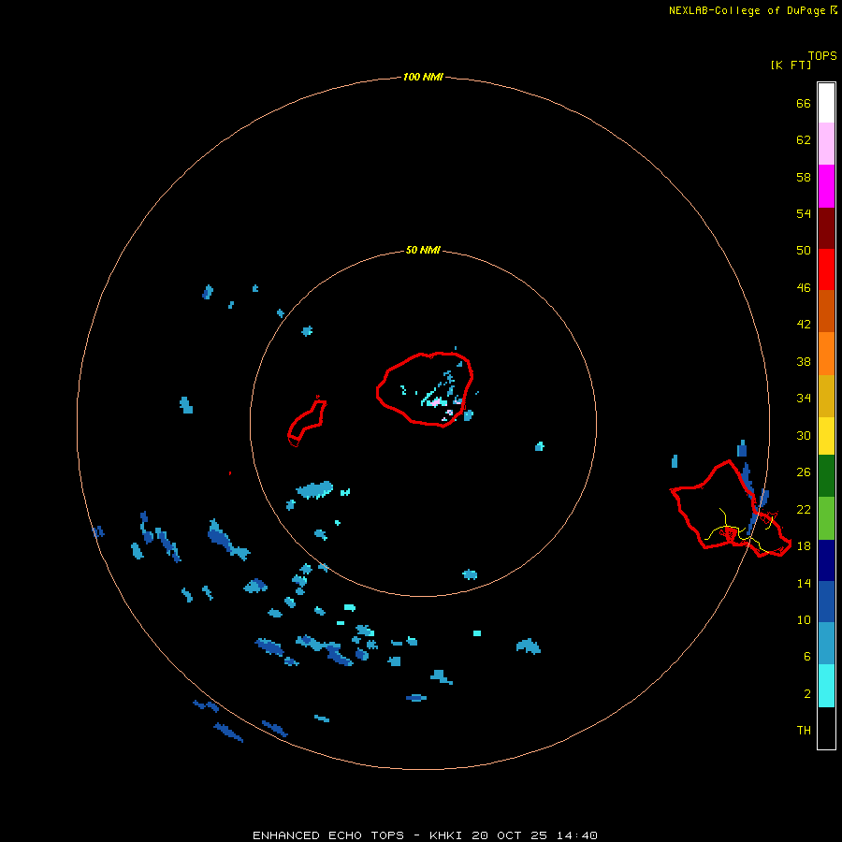Choose the navy blue legend segment
Image resolution: width=842 pixels, height=842 pixels.
click(826, 560)
